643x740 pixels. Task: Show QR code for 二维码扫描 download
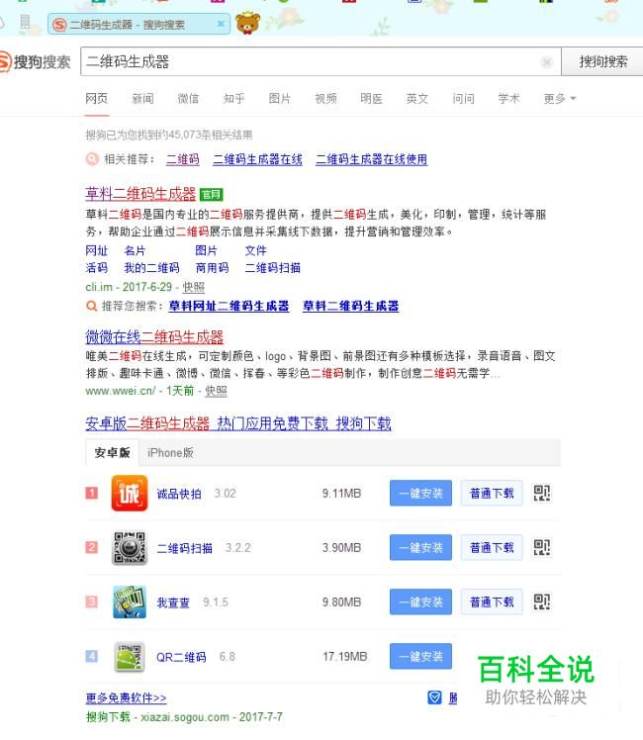pyautogui.click(x=541, y=547)
